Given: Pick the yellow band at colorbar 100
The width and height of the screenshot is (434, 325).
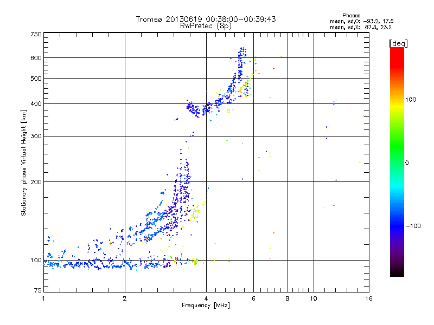Looking at the screenshot, I should (x=397, y=103).
